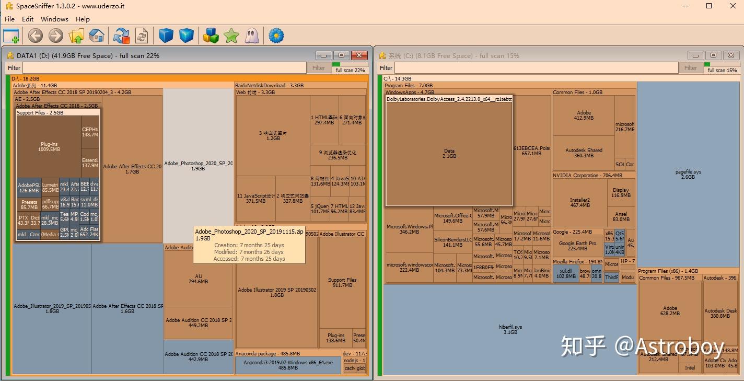Select the Plug-ins 1009.5MB block
This screenshot has width=744, height=381.
(x=49, y=147)
